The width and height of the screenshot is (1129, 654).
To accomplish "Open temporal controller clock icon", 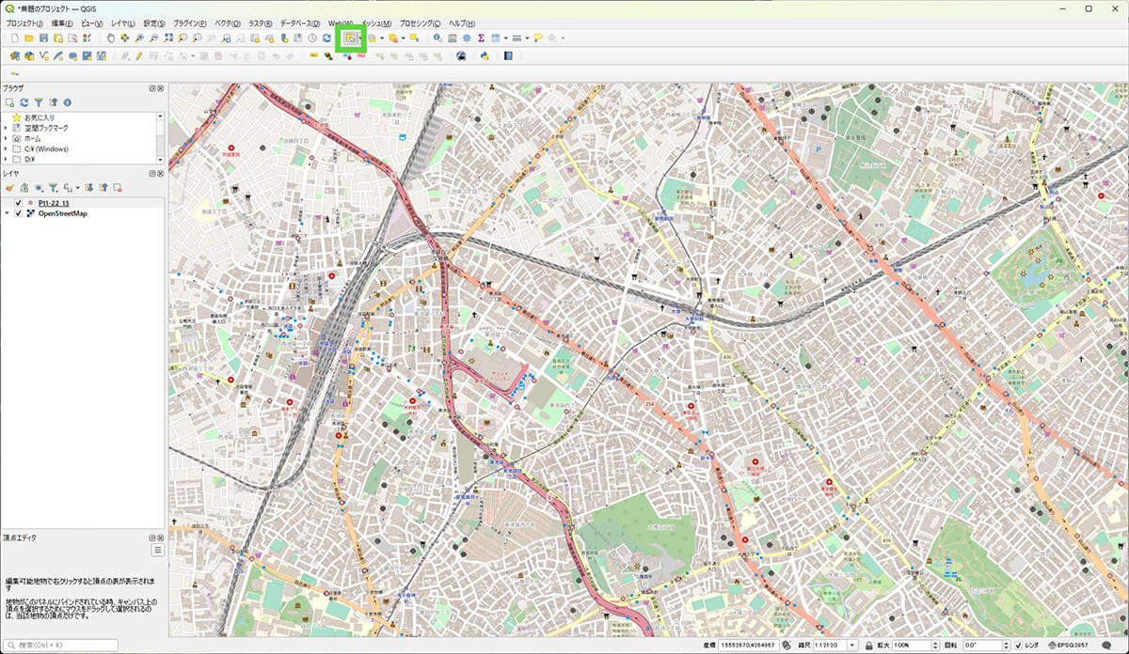I will 312,38.
